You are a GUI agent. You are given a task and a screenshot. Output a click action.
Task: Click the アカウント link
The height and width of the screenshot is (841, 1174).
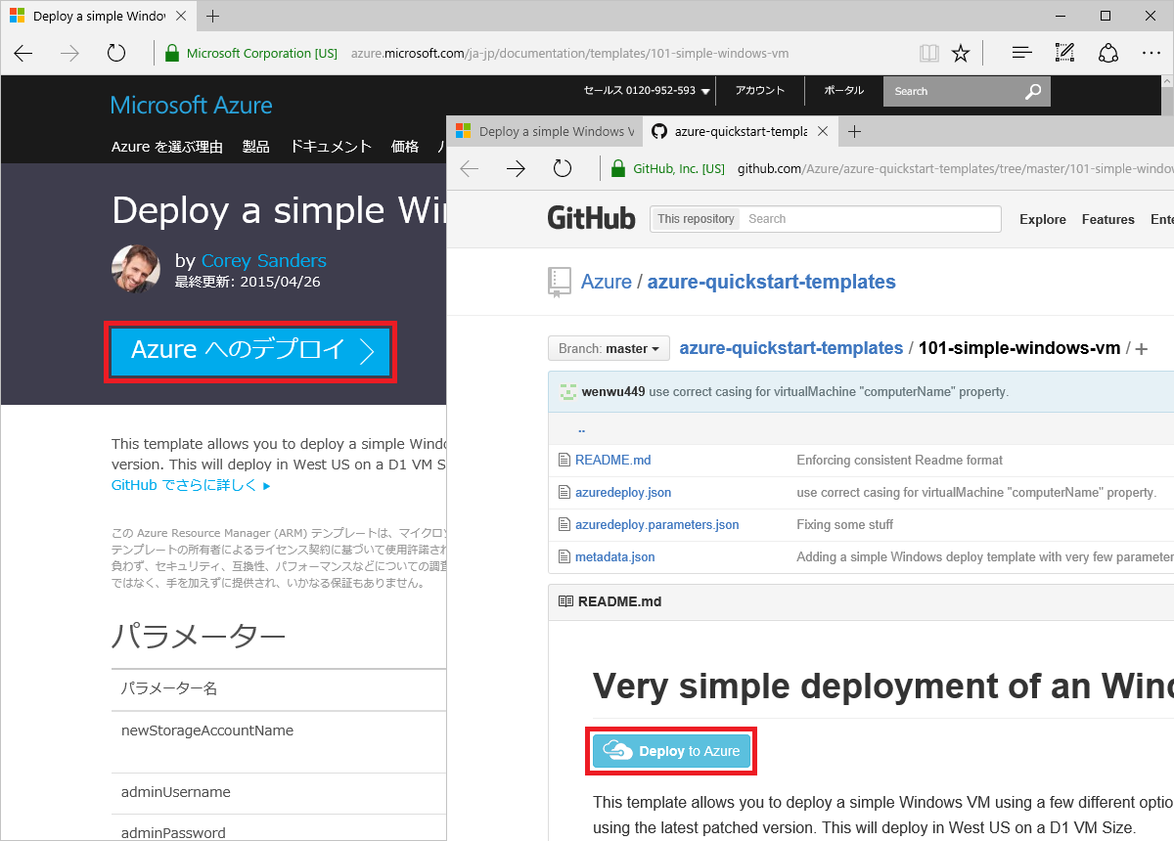click(760, 91)
